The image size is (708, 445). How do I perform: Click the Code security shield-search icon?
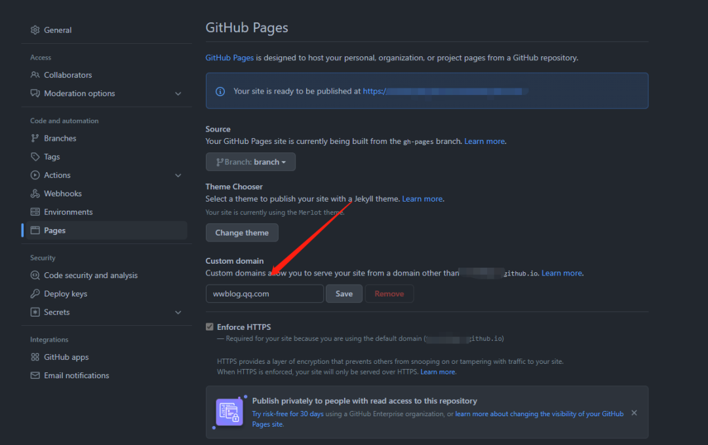coord(35,275)
